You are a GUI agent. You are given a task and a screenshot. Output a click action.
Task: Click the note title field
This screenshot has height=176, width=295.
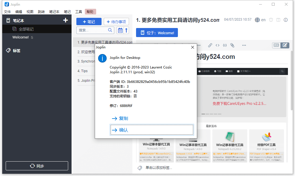pos(178,20)
